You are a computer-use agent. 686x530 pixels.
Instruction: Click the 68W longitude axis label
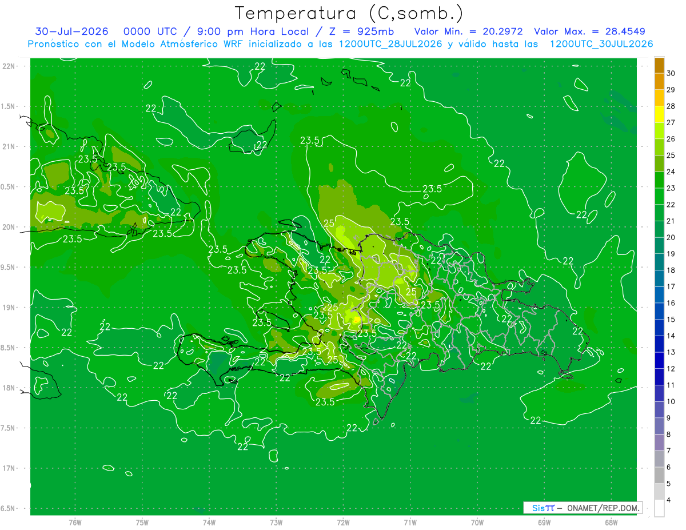(611, 523)
